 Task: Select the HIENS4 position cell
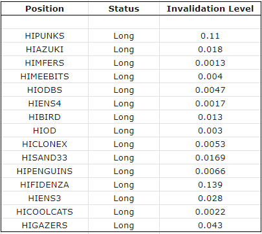pos(45,103)
